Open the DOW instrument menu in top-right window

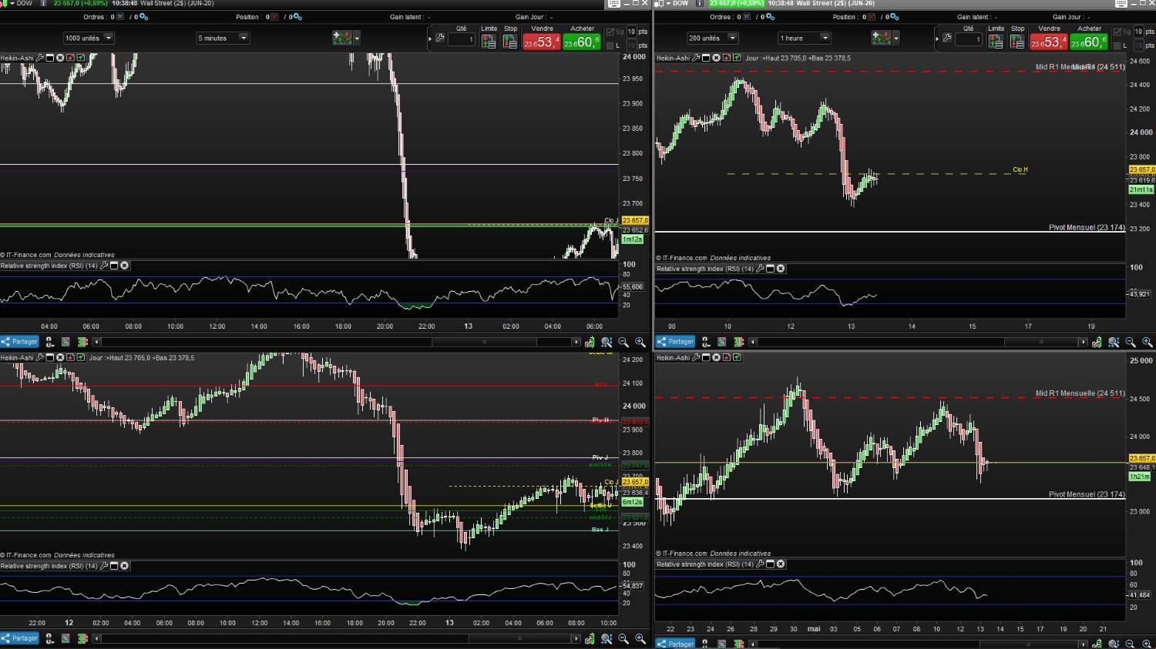[x=667, y=3]
